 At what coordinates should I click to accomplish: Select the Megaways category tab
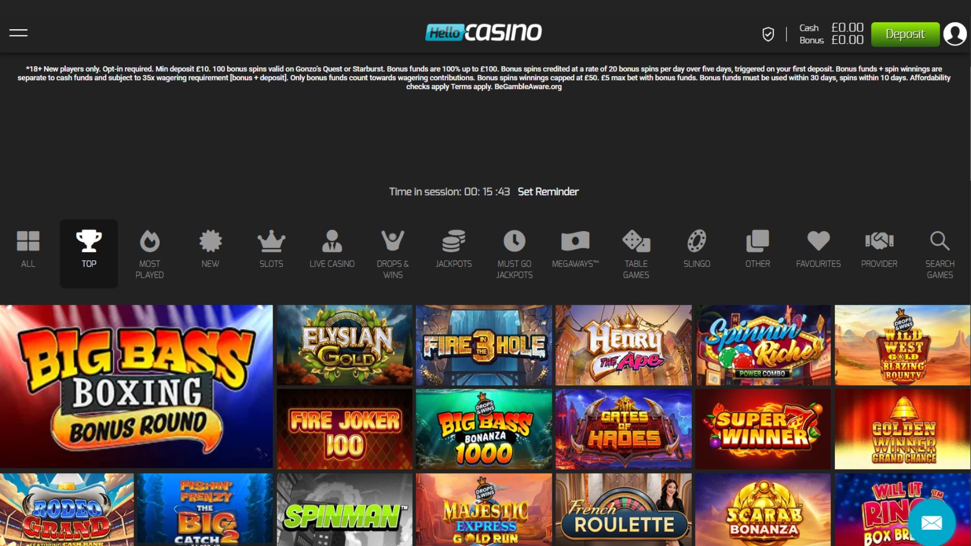pos(576,249)
